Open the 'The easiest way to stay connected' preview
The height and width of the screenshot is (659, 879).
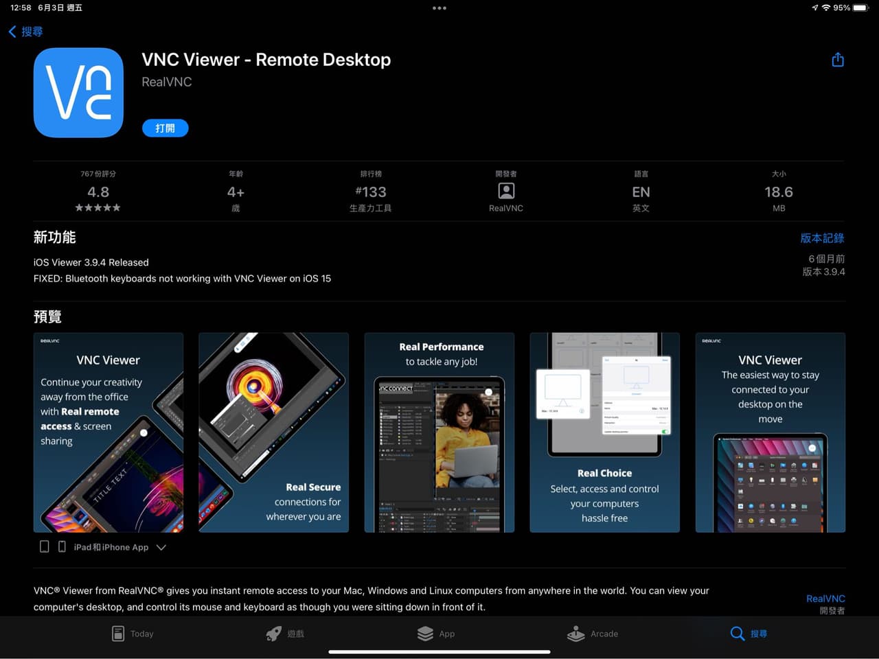[x=770, y=432]
